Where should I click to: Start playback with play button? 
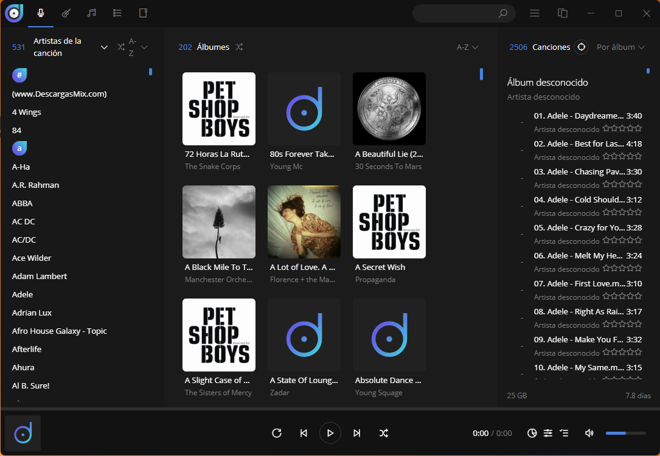(x=330, y=433)
